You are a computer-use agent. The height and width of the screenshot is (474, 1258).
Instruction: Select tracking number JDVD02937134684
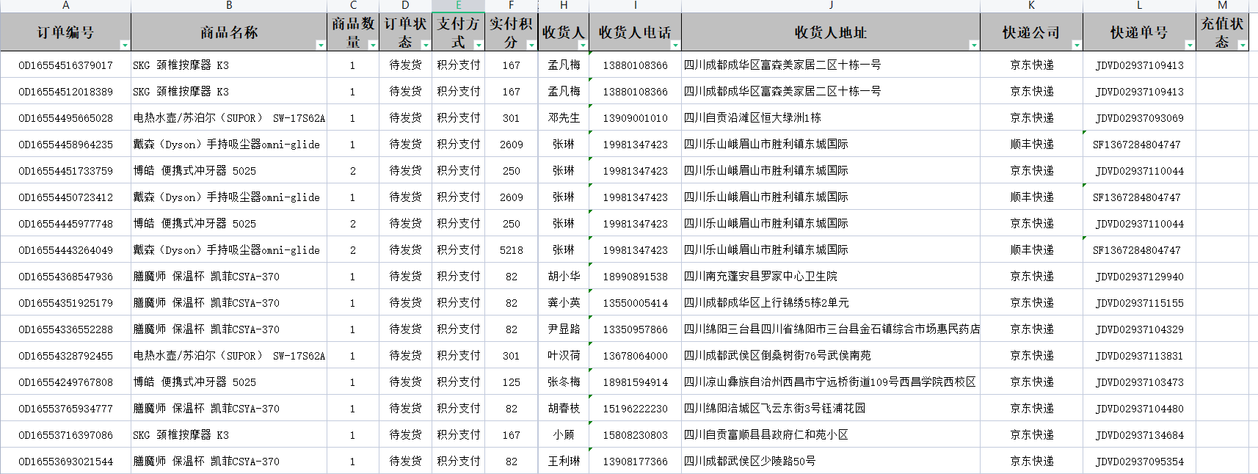pos(1139,435)
